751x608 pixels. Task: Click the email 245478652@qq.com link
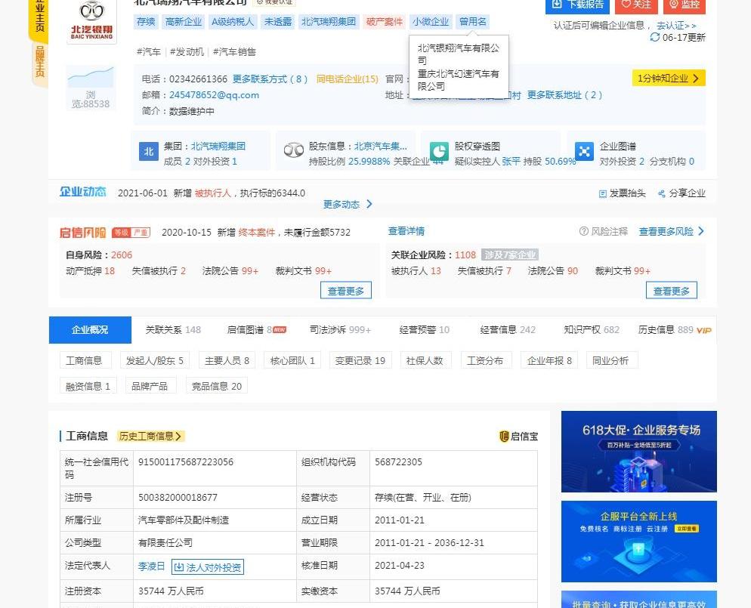point(214,95)
